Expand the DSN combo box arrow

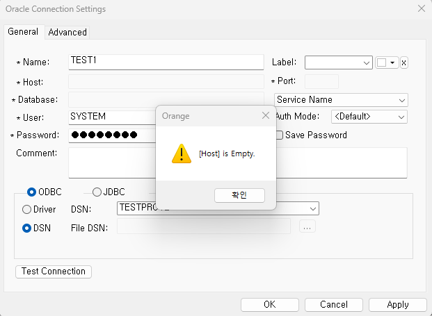313,208
